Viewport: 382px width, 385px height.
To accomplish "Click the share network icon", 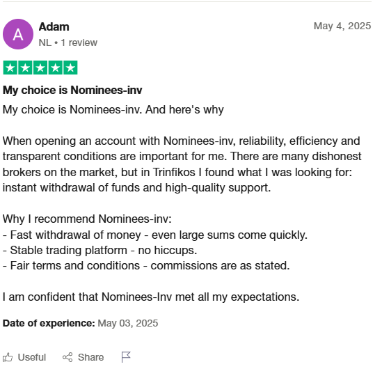I will [67, 357].
